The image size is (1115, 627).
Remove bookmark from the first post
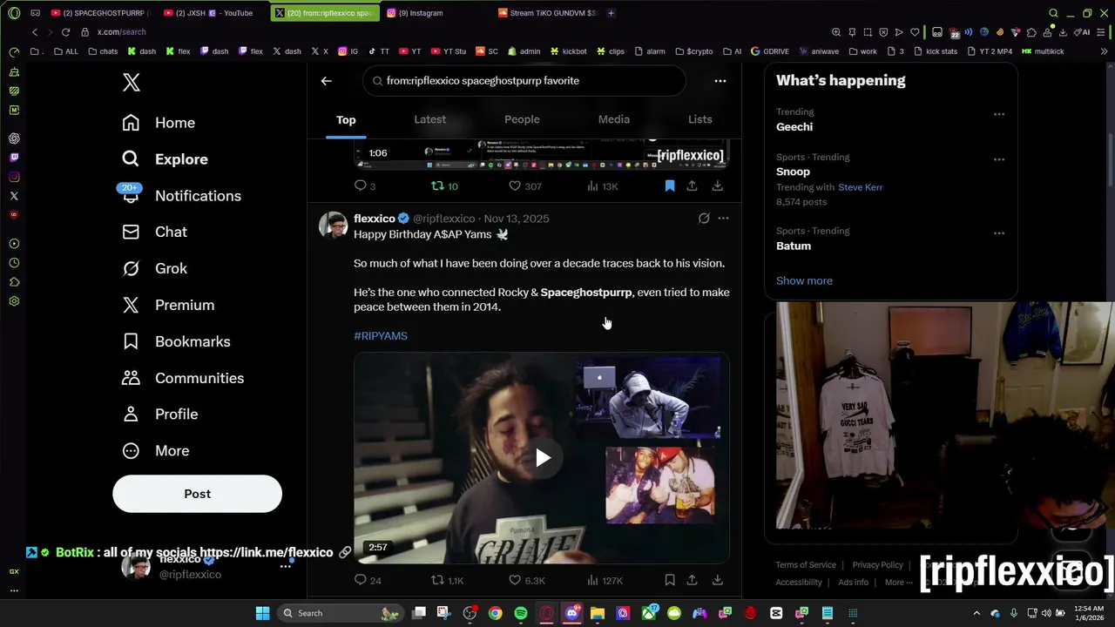tap(669, 185)
